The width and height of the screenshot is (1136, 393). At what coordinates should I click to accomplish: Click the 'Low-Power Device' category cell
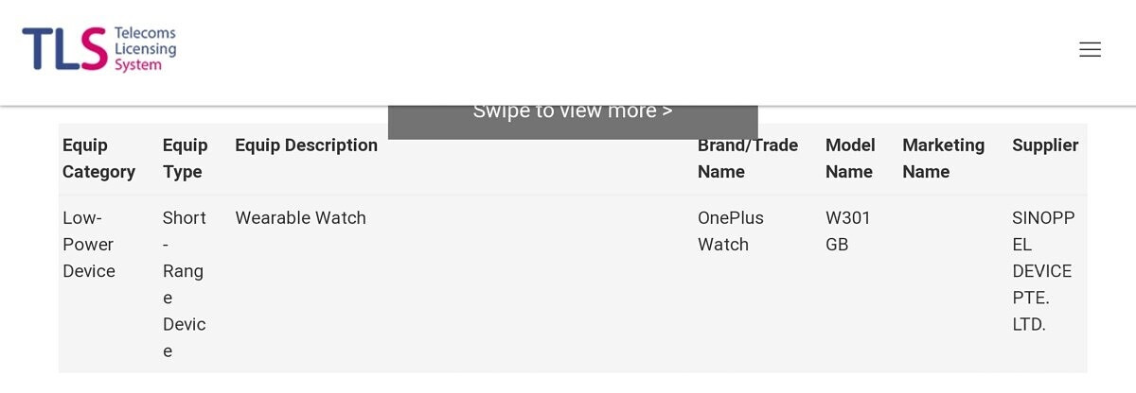coord(89,245)
